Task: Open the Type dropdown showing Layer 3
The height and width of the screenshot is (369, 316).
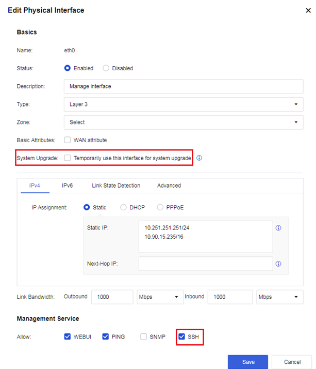Action: click(x=183, y=104)
